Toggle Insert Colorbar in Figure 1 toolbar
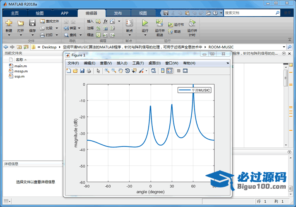The height and width of the screenshot is (207, 296). 163,71
